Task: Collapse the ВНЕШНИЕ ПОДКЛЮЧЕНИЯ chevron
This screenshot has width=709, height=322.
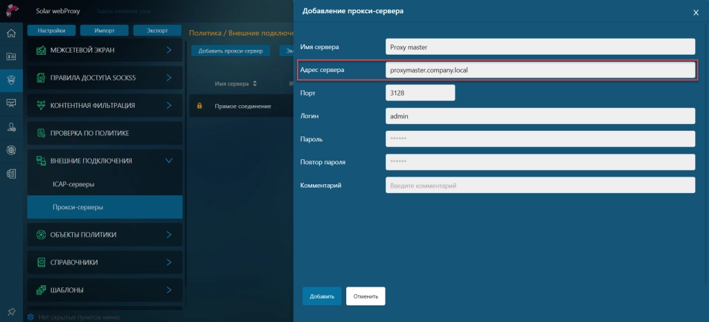Action: 169,161
